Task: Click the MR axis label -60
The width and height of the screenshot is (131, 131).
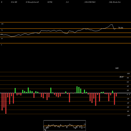Action: [x=128, y=107]
